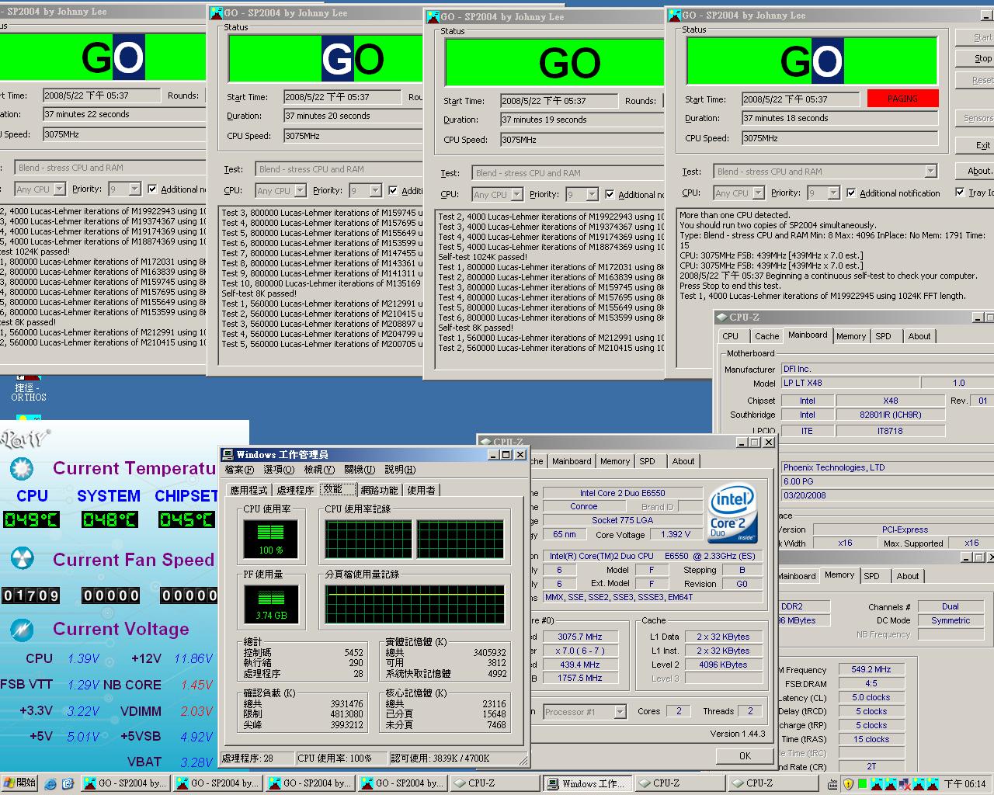Click fan speed readout 01709

point(31,595)
